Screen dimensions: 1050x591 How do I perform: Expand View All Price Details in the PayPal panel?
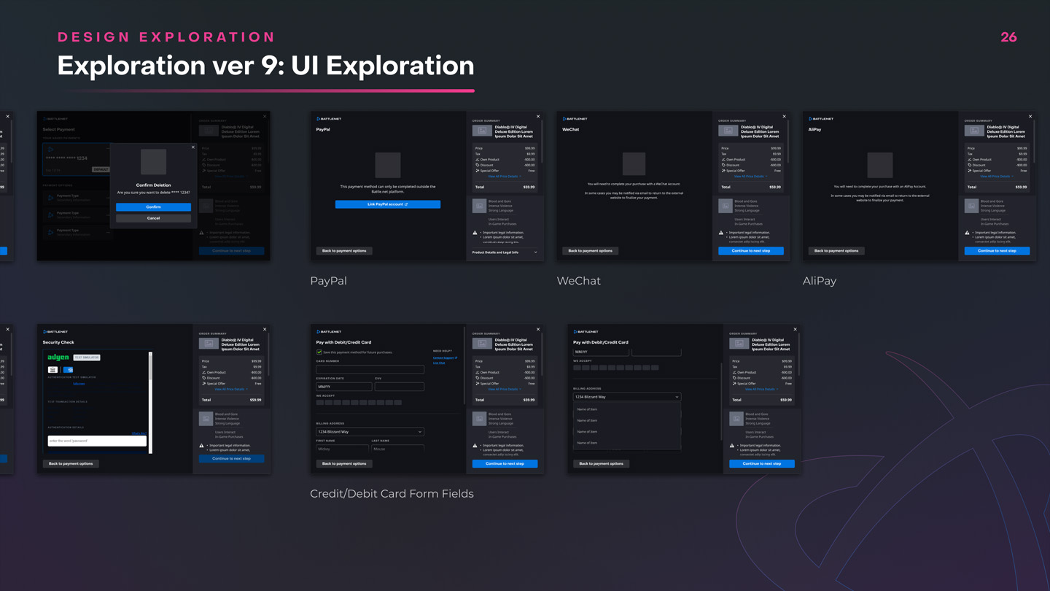coord(505,176)
